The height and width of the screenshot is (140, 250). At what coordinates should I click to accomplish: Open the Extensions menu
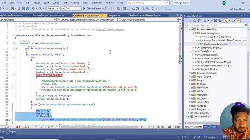pos(97,3)
